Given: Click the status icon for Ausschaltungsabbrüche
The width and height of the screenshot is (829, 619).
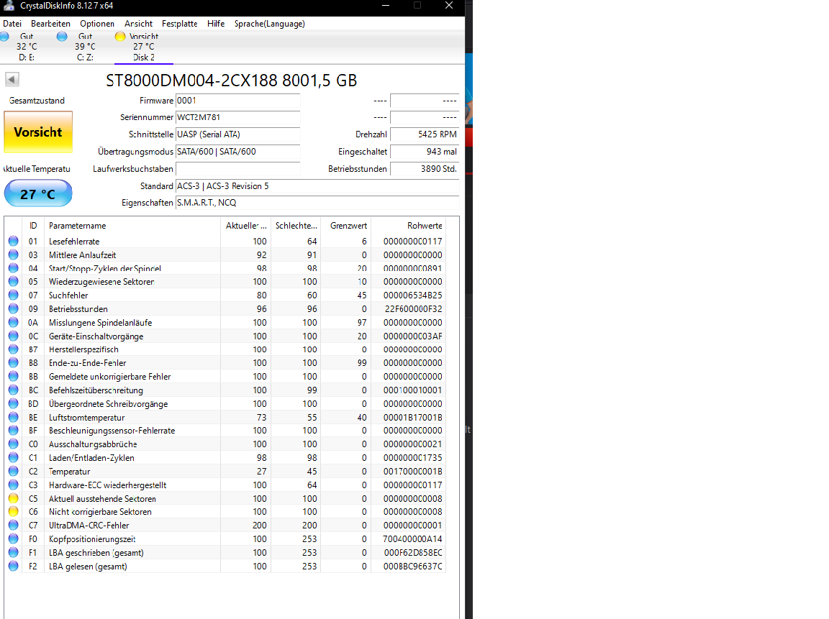Looking at the screenshot, I should tap(13, 444).
